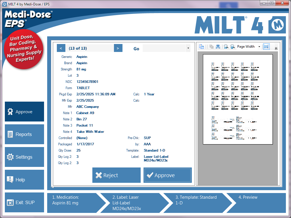Image resolution: width=291 pixels, height=218 pixels.
Task: Click the Mfr Exp date 2/25/2025
Action: coord(85,100)
